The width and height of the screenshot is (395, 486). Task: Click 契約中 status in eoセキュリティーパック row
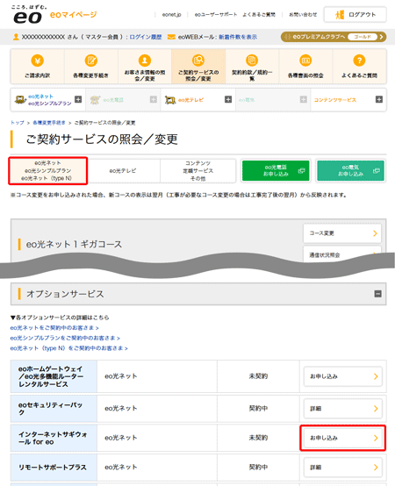pyautogui.click(x=258, y=408)
